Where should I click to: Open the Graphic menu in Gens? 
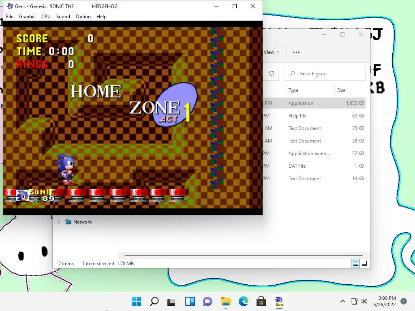(x=27, y=16)
